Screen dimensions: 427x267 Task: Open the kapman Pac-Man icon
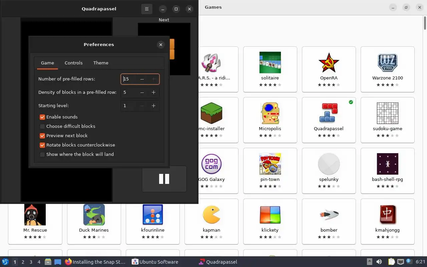211,215
